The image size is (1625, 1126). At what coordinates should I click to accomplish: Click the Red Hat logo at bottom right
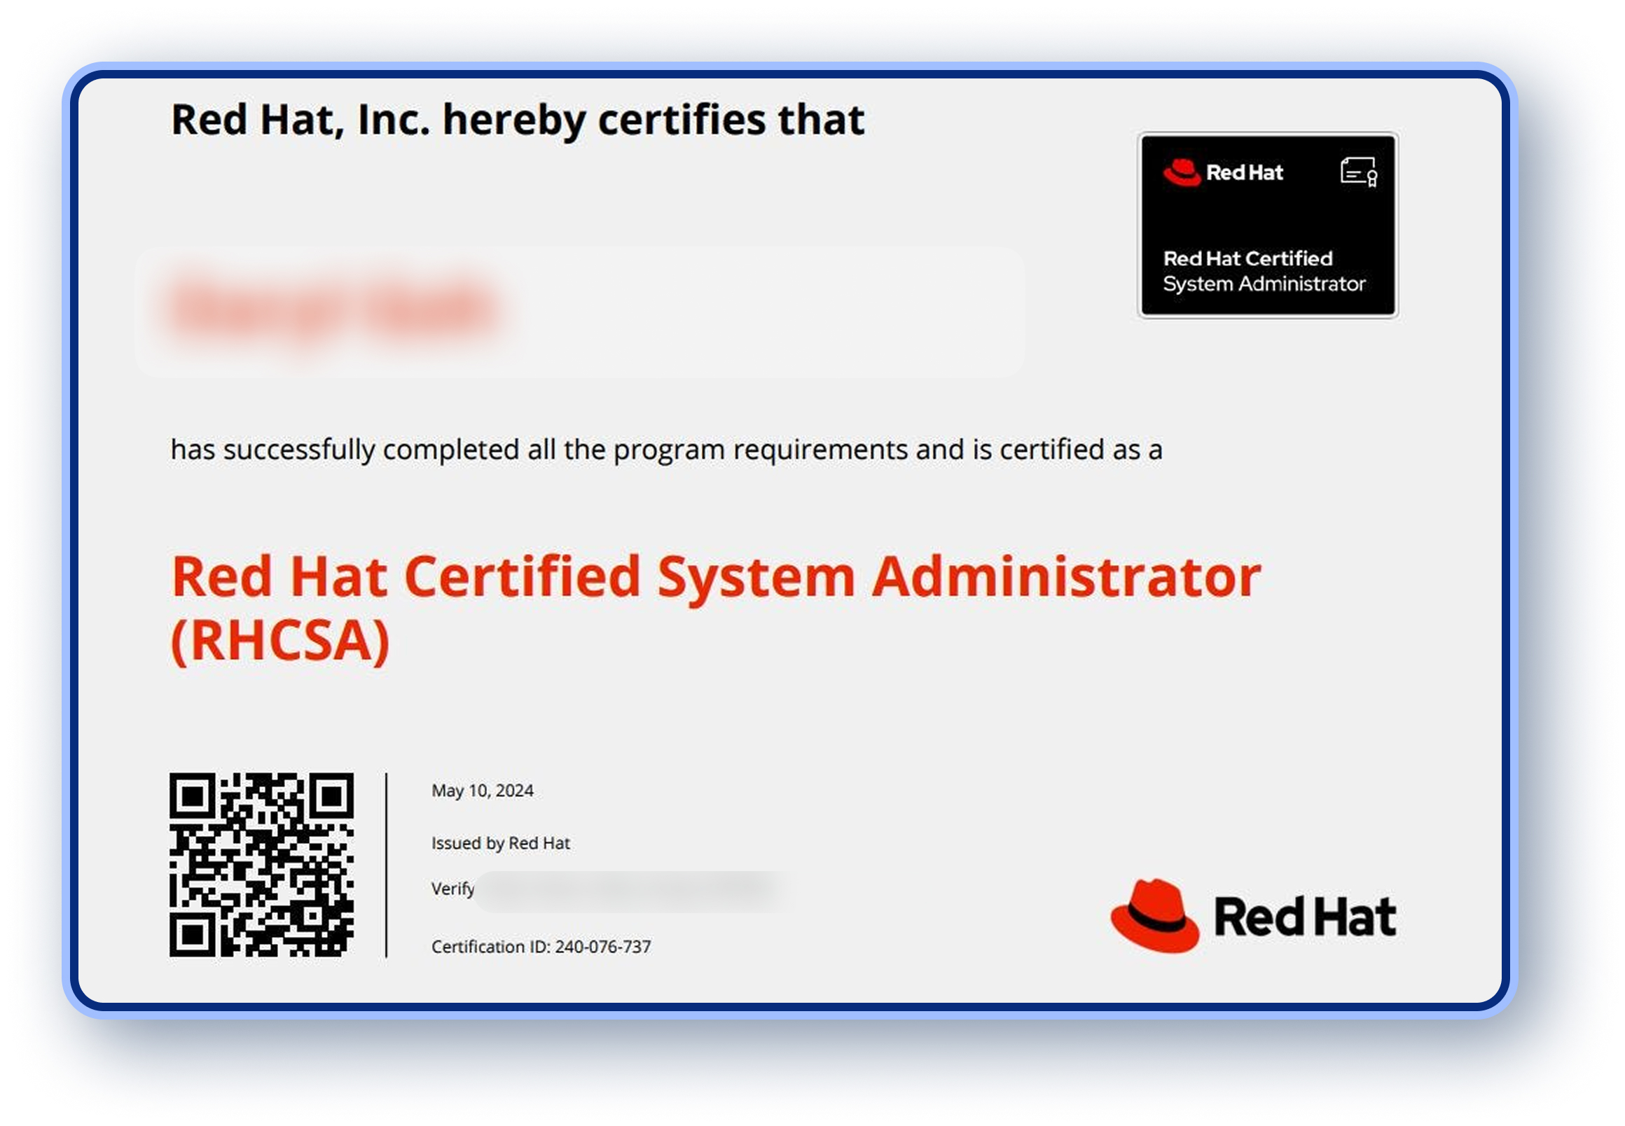coord(1253,916)
